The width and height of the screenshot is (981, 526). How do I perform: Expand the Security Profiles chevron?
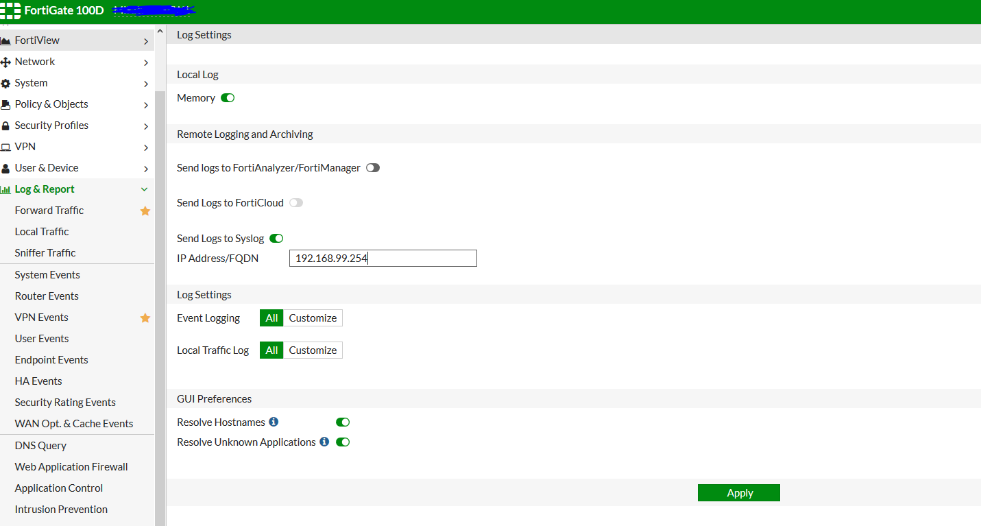tap(146, 126)
